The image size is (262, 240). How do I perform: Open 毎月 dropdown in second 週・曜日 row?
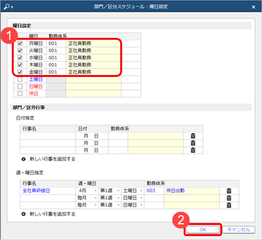click(x=87, y=198)
